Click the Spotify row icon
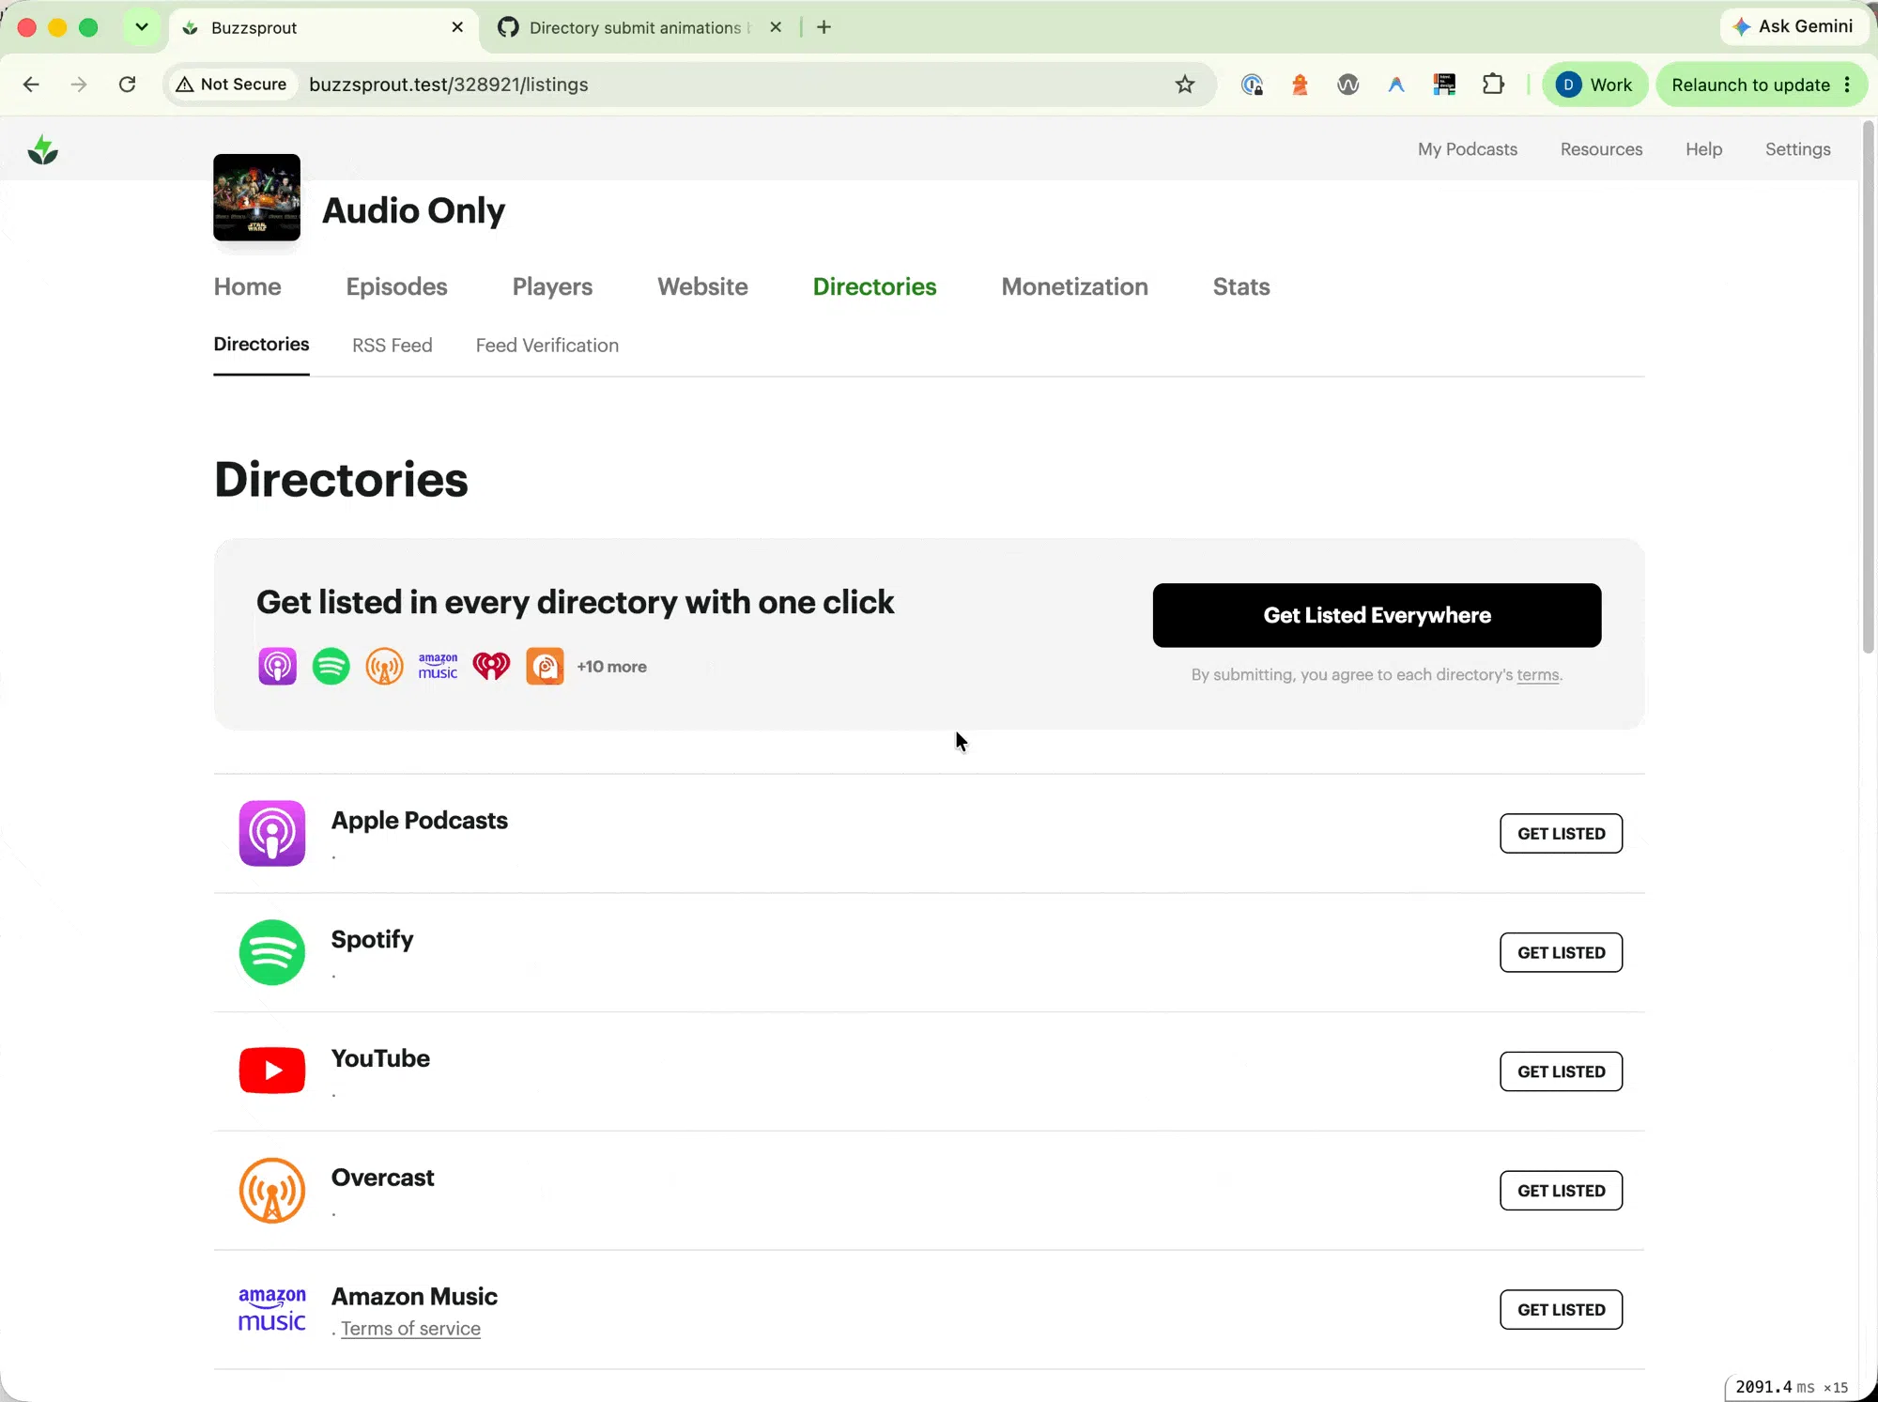The width and height of the screenshot is (1878, 1402). click(272, 952)
